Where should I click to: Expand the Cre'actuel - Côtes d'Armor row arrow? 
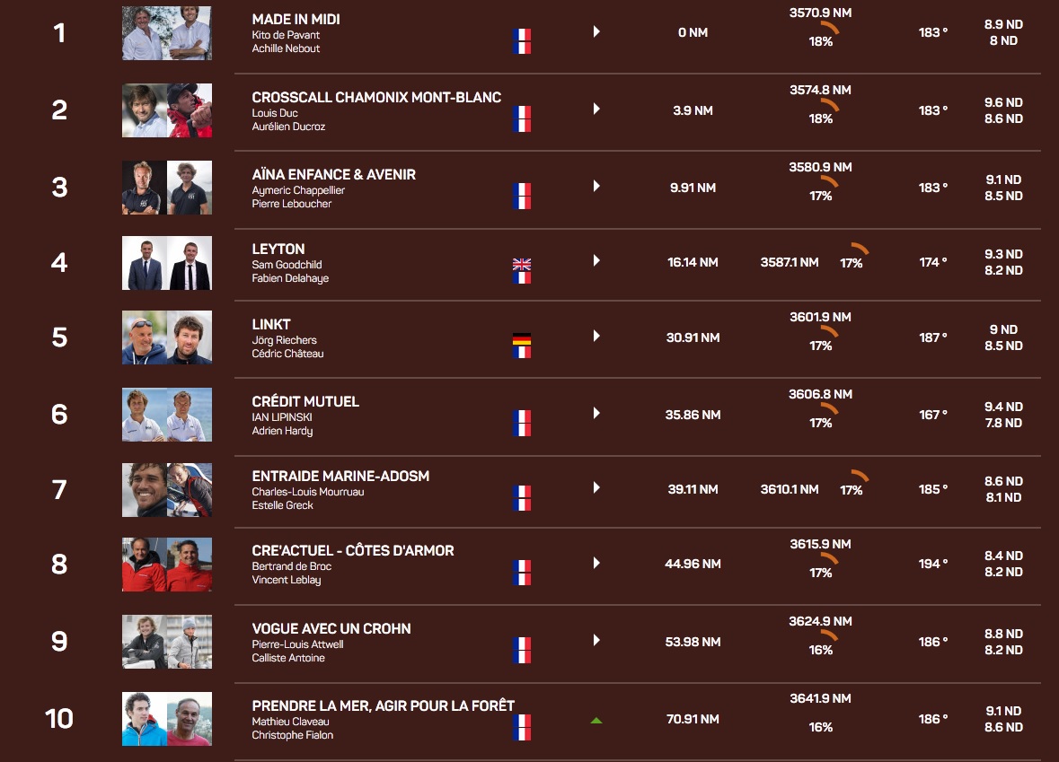click(x=596, y=564)
